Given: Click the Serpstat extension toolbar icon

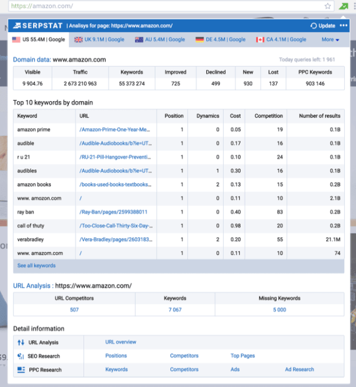Looking at the screenshot, I should pos(344,6).
